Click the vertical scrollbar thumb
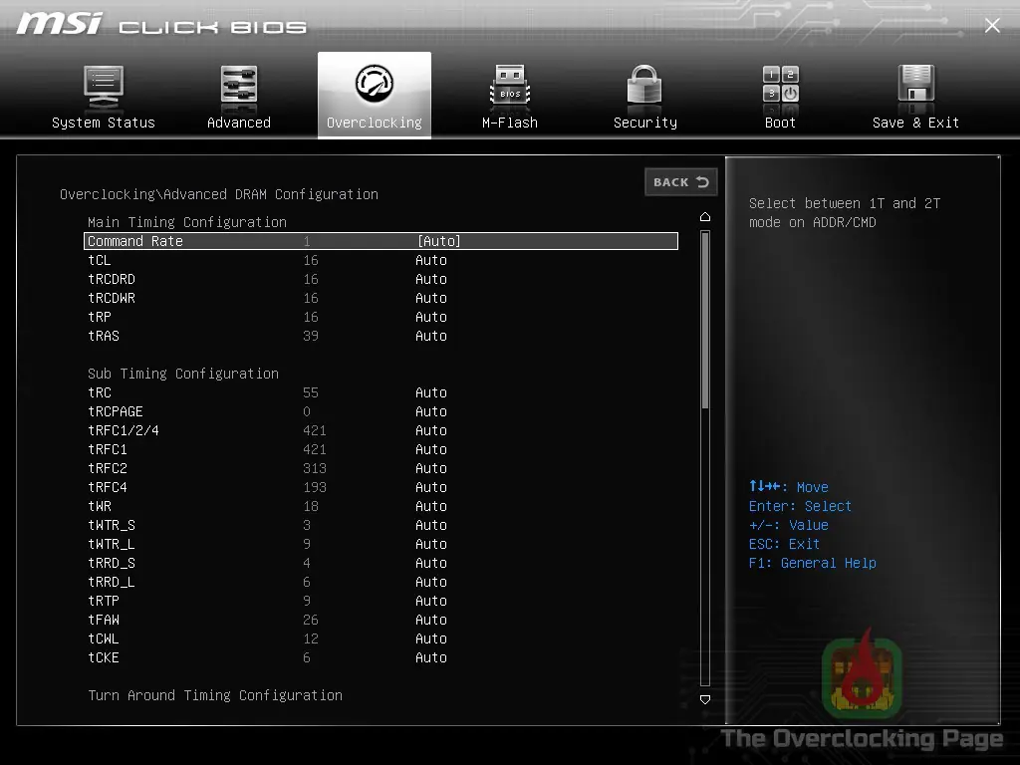This screenshot has width=1020, height=765. point(705,321)
